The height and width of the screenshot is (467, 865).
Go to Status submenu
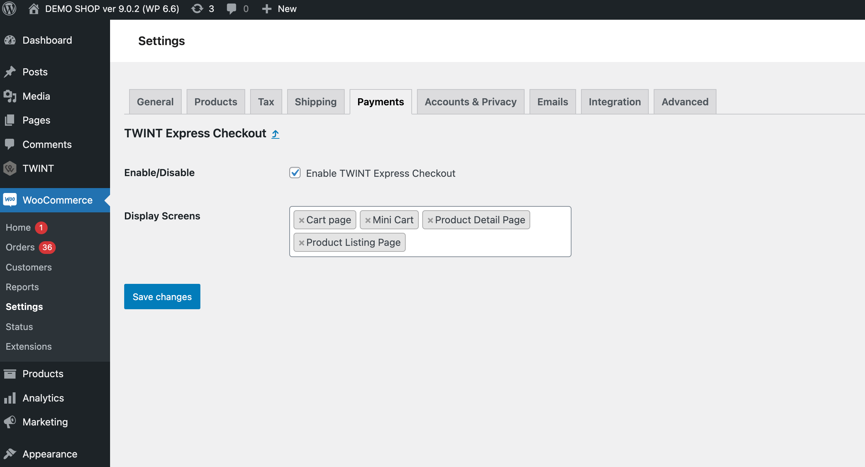tap(19, 327)
